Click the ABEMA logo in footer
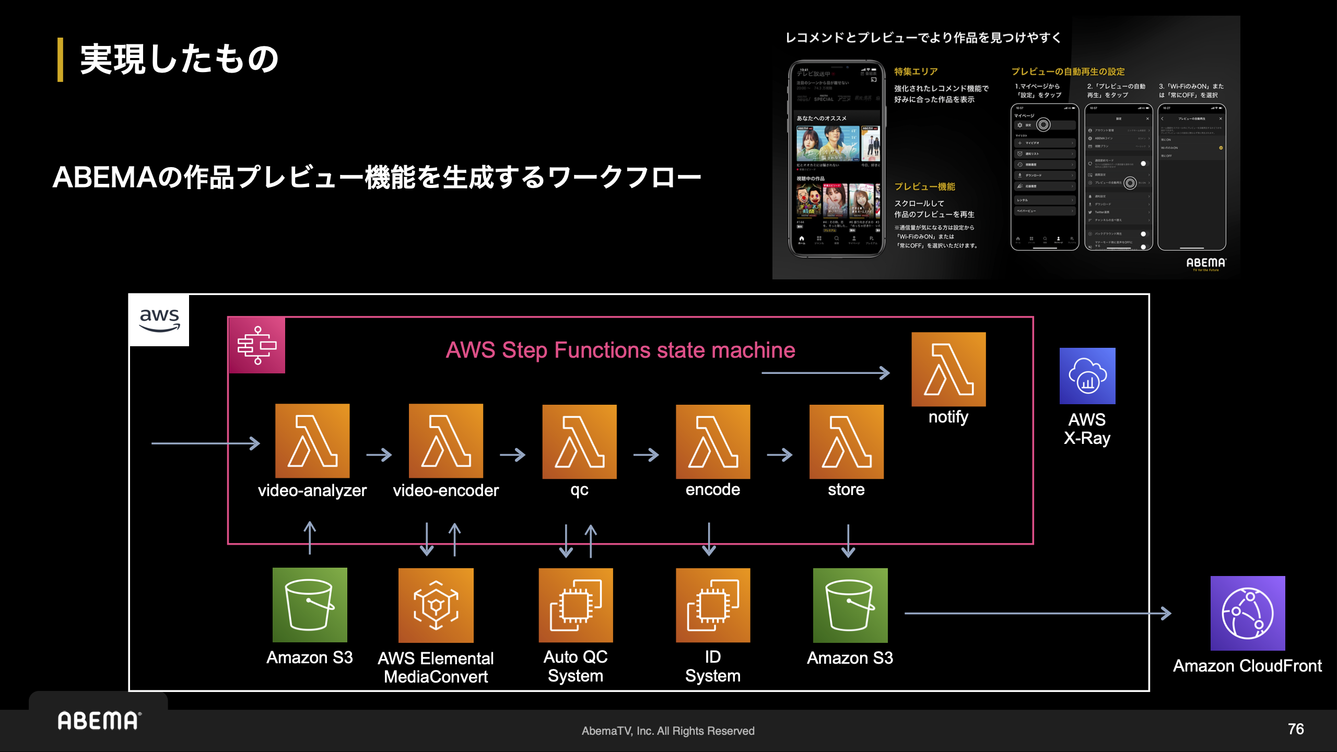The image size is (1337, 752). pyautogui.click(x=99, y=721)
